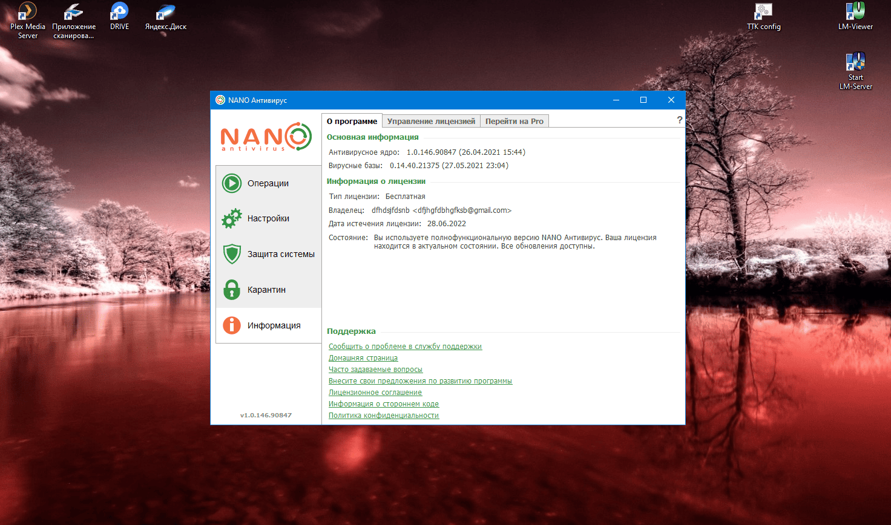The image size is (891, 525).
Task: Open Часто задаваемые вопросы link
Action: click(x=375, y=370)
